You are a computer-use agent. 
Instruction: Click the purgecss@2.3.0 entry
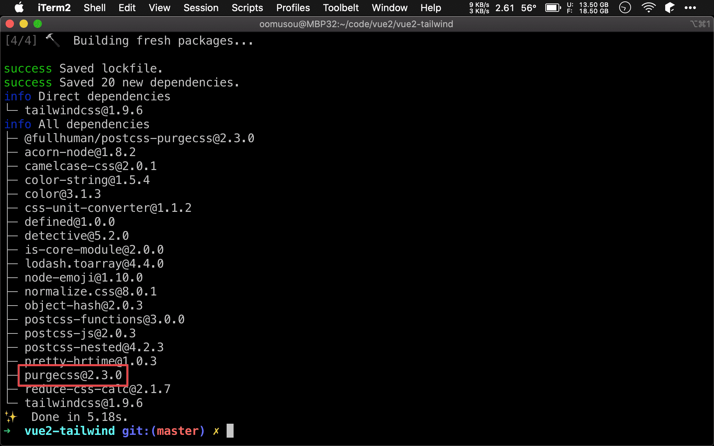pos(73,375)
